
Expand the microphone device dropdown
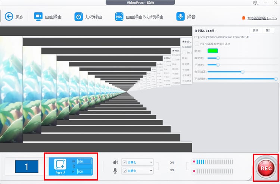coord(150,170)
